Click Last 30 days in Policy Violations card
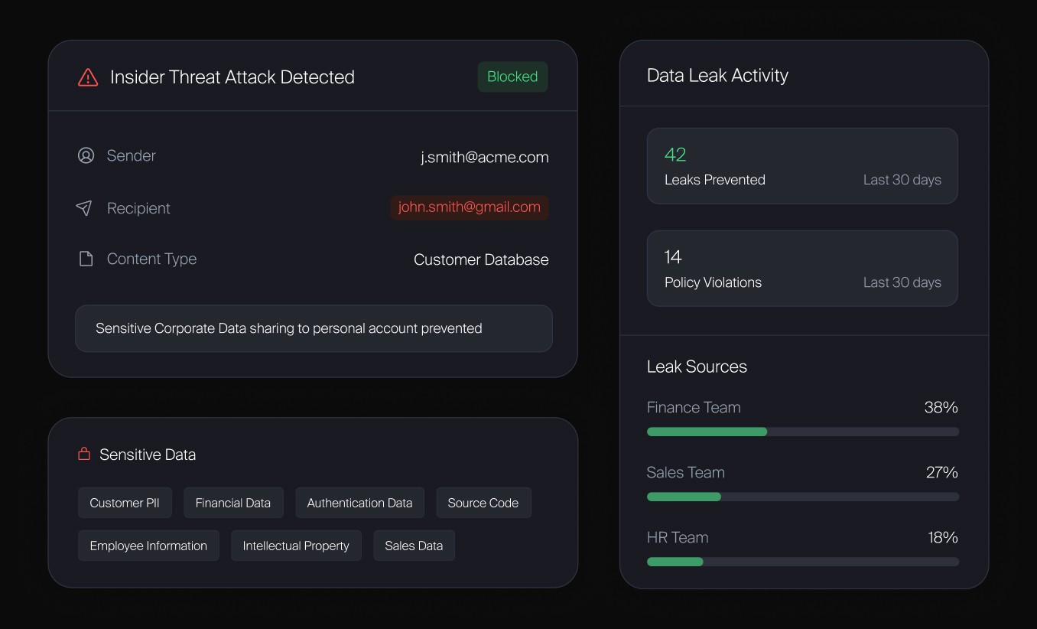The height and width of the screenshot is (629, 1037). (x=902, y=282)
